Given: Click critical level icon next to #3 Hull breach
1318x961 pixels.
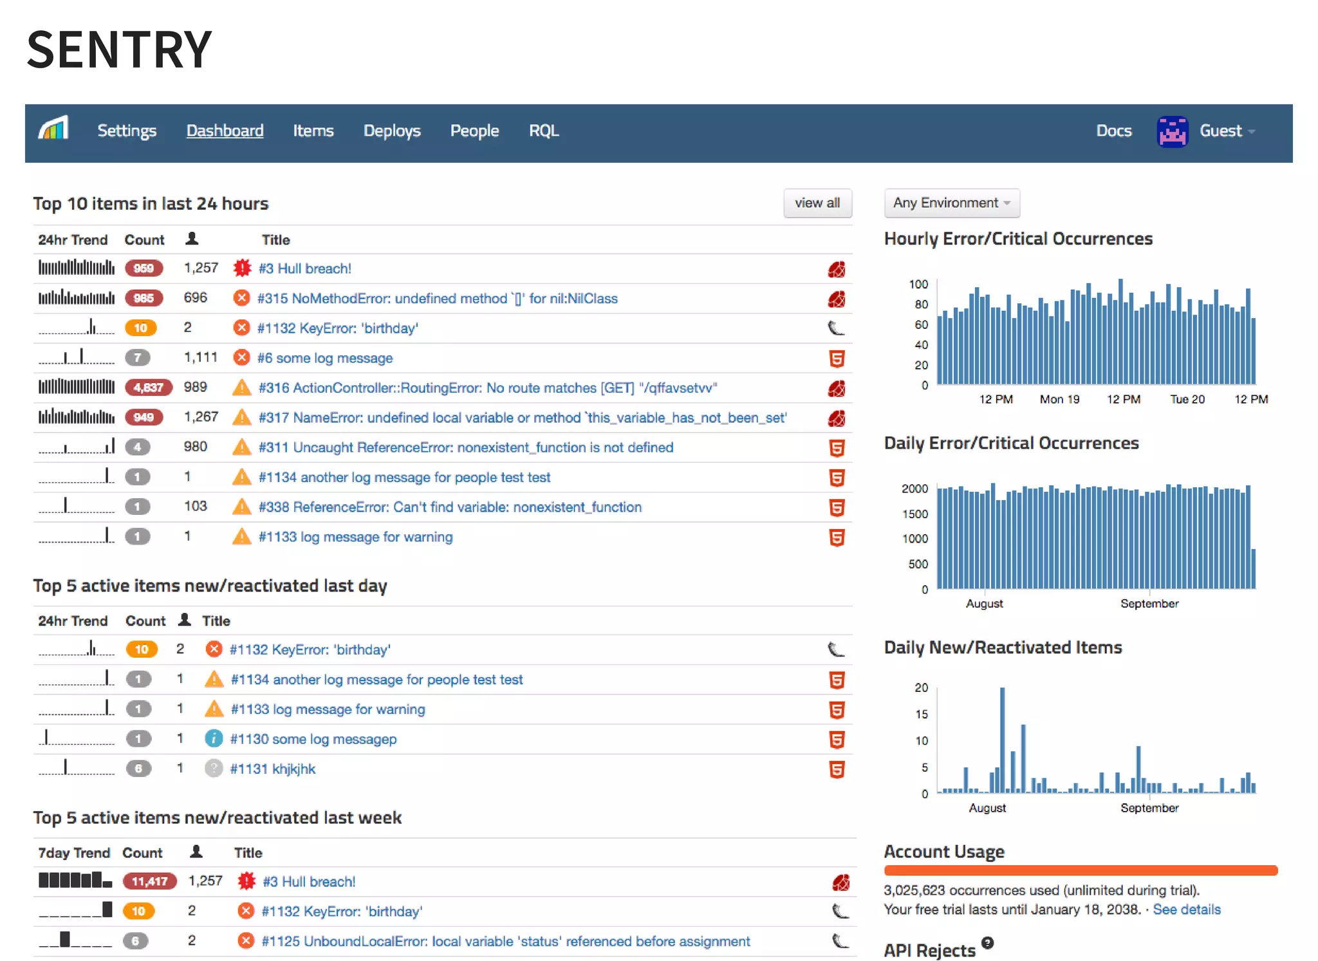Looking at the screenshot, I should pyautogui.click(x=242, y=268).
